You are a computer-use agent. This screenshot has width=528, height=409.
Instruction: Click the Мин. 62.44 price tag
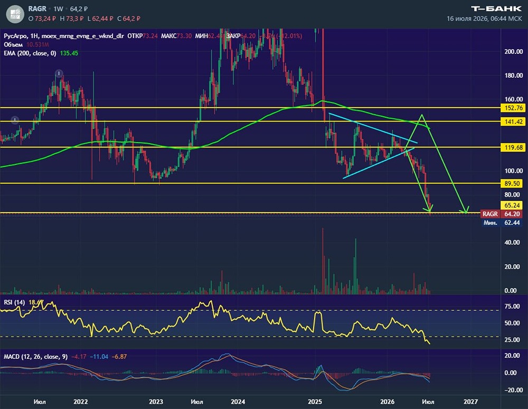[x=502, y=222]
